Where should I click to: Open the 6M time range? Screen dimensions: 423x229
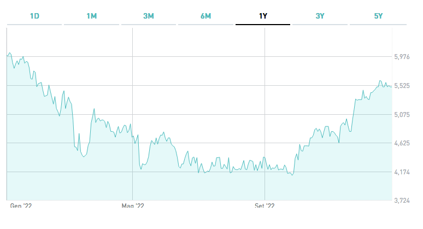click(205, 16)
